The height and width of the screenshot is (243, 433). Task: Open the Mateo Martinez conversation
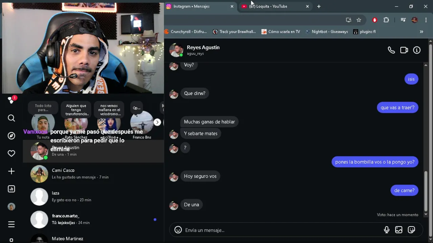pyautogui.click(x=93, y=238)
